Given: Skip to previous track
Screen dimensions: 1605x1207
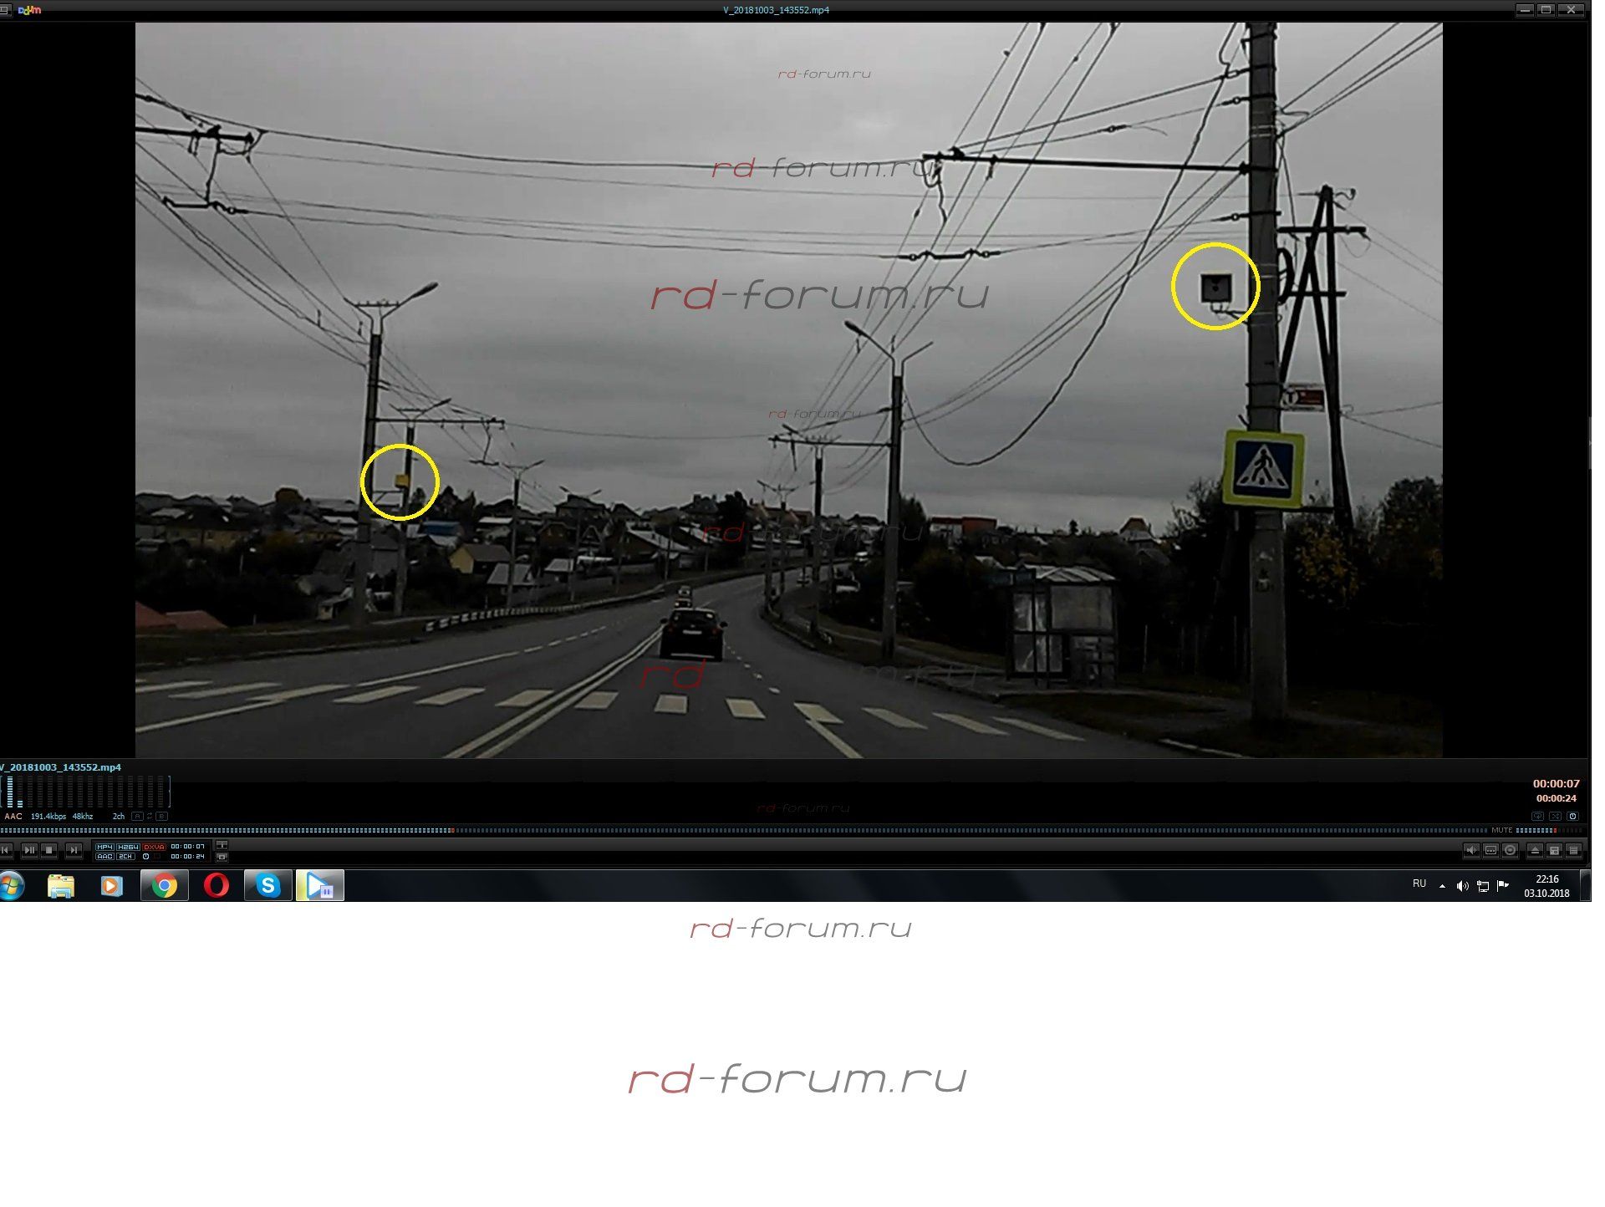Looking at the screenshot, I should (x=5, y=850).
